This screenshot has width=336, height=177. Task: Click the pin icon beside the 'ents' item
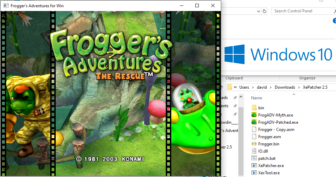tap(235, 106)
